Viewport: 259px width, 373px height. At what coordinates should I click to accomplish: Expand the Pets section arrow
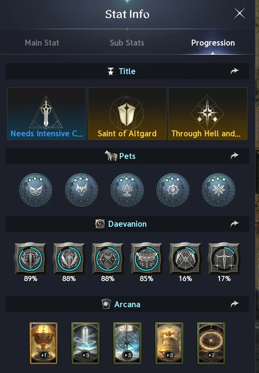pyautogui.click(x=235, y=156)
